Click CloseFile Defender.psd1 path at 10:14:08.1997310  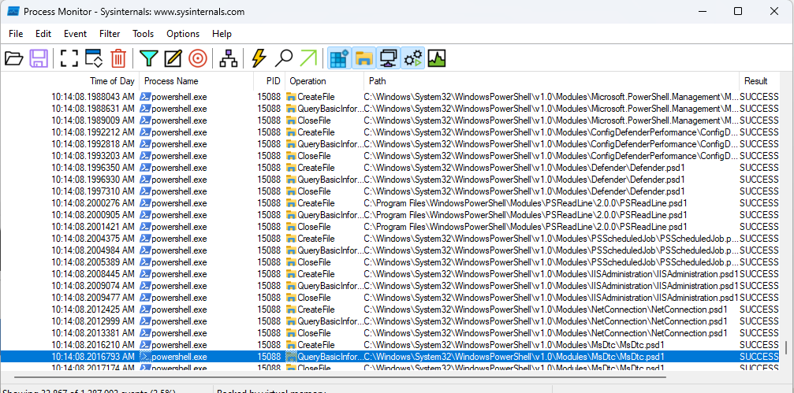pos(524,191)
